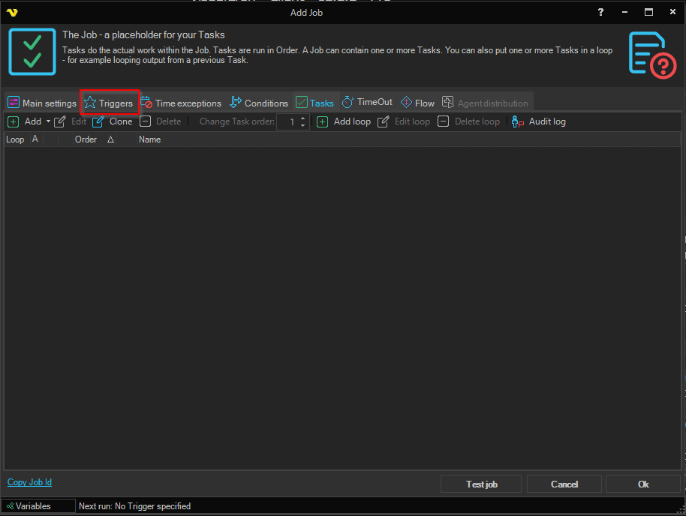The height and width of the screenshot is (516, 686).
Task: Open the Variables panel in status bar
Action: click(x=33, y=506)
